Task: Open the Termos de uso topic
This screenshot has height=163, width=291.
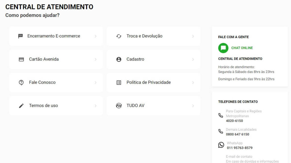Action: click(x=43, y=106)
